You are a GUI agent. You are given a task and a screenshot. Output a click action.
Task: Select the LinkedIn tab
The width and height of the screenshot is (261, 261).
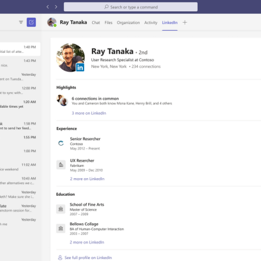(x=170, y=23)
